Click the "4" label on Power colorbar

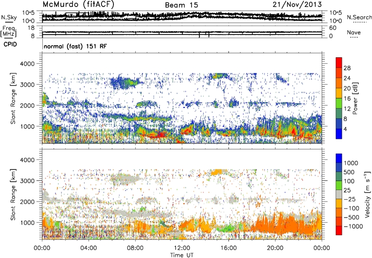coord(345,129)
